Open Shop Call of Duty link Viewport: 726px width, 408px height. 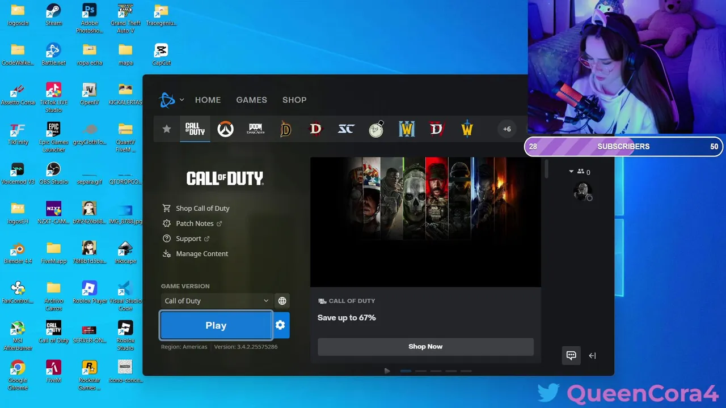196,209
